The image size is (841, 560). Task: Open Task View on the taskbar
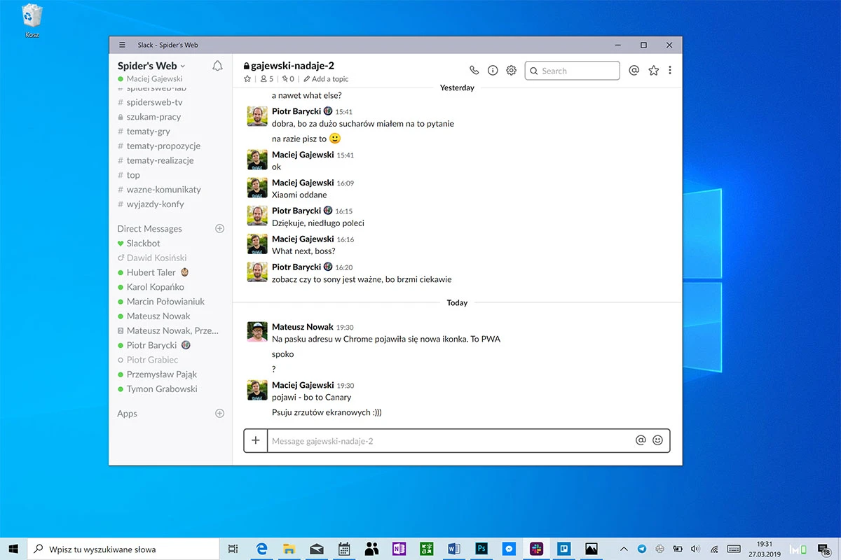coord(233,549)
